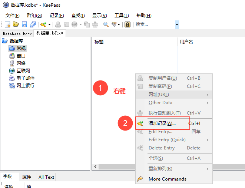Open the 工具(T) menu
The image size is (245, 188).
point(122,16)
